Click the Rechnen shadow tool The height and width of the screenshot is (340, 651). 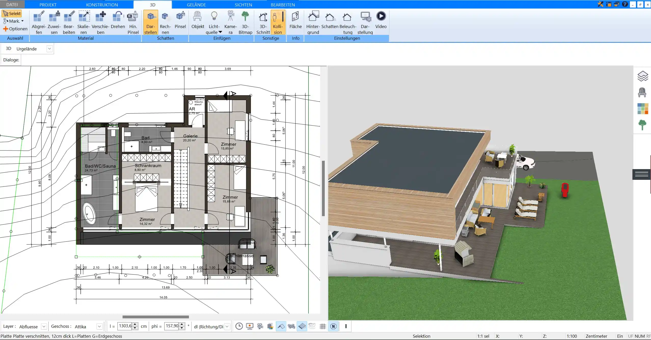pyautogui.click(x=165, y=22)
